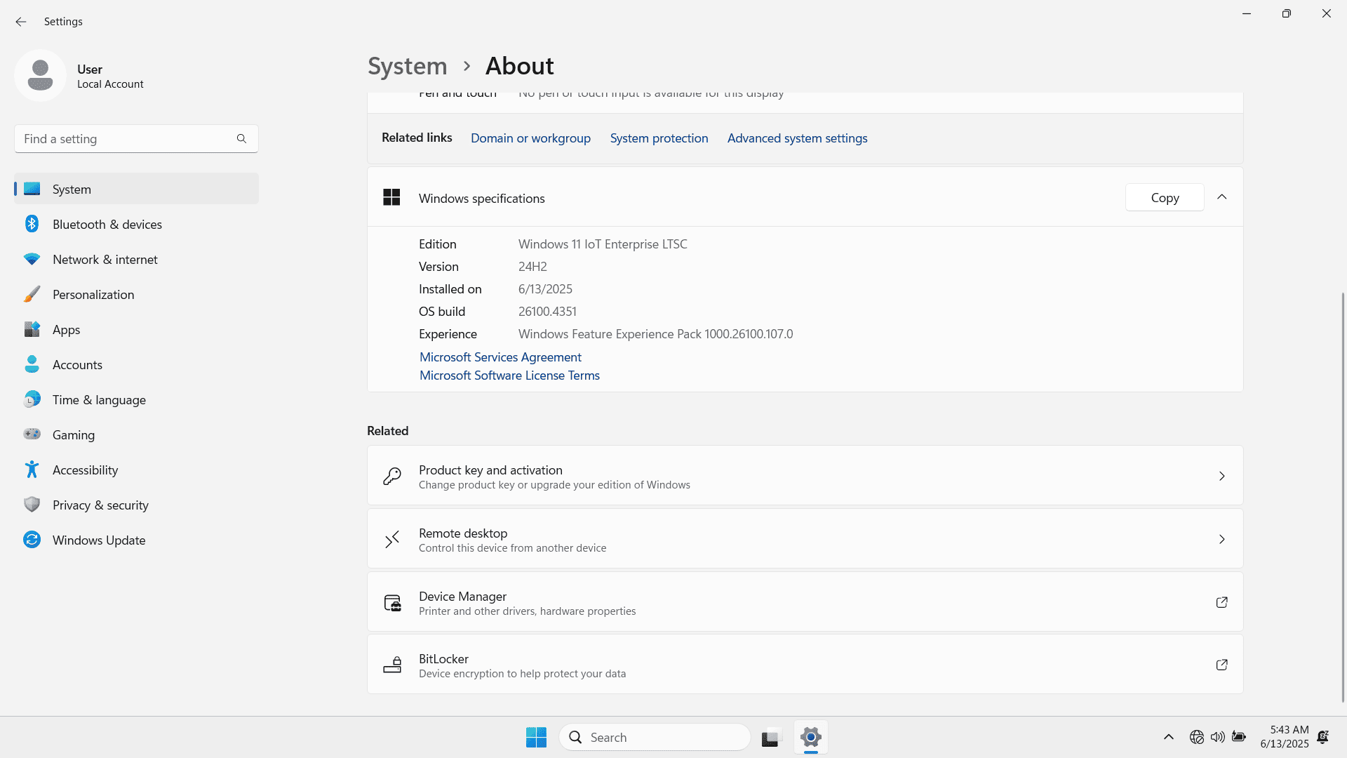Open Advanced system settings link

(x=797, y=138)
